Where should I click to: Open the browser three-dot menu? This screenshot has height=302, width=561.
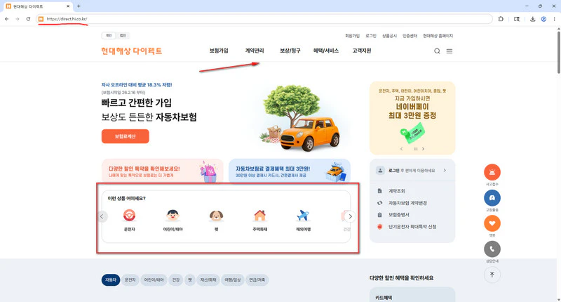click(554, 19)
